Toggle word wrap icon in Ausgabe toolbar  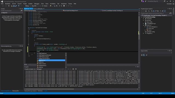(x=76, y=69)
